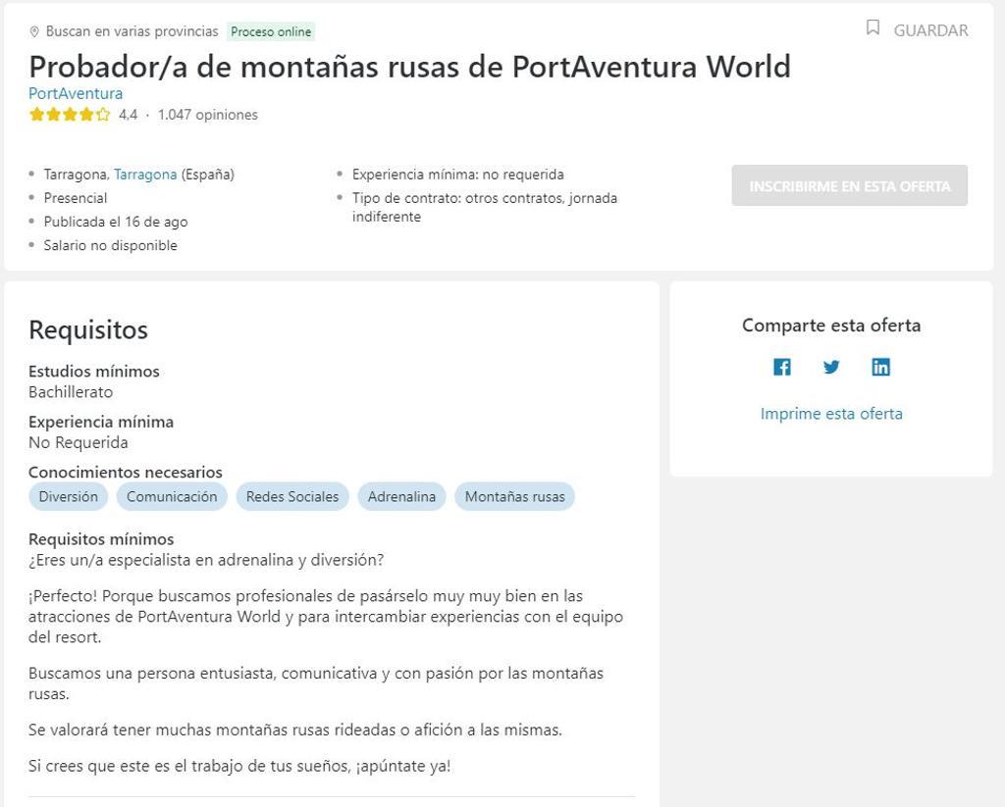Click Imprime esta oferta
Viewport: 1005px width, 807px height.
coord(830,413)
